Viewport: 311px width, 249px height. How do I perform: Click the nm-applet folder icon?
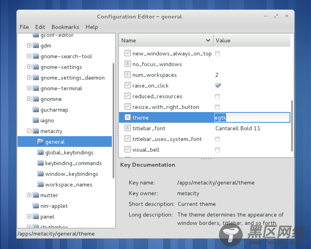tap(36, 206)
